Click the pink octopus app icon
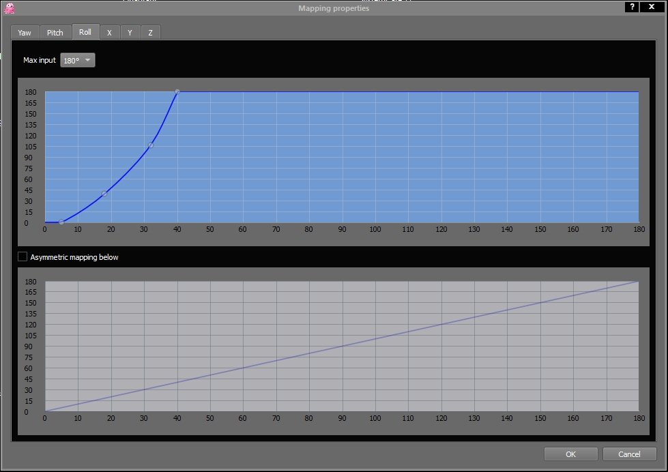 pos(10,8)
